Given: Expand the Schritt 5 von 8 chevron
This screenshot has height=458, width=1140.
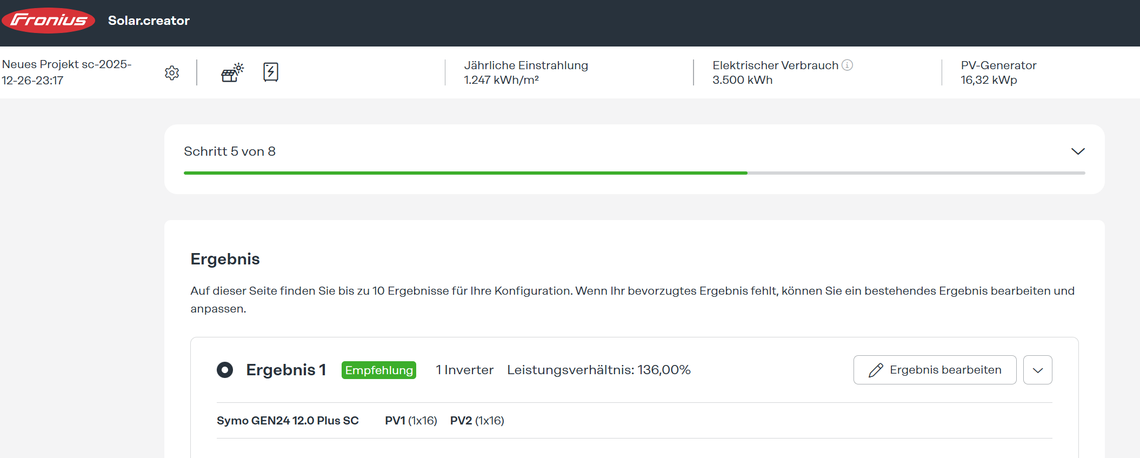Looking at the screenshot, I should (1078, 151).
